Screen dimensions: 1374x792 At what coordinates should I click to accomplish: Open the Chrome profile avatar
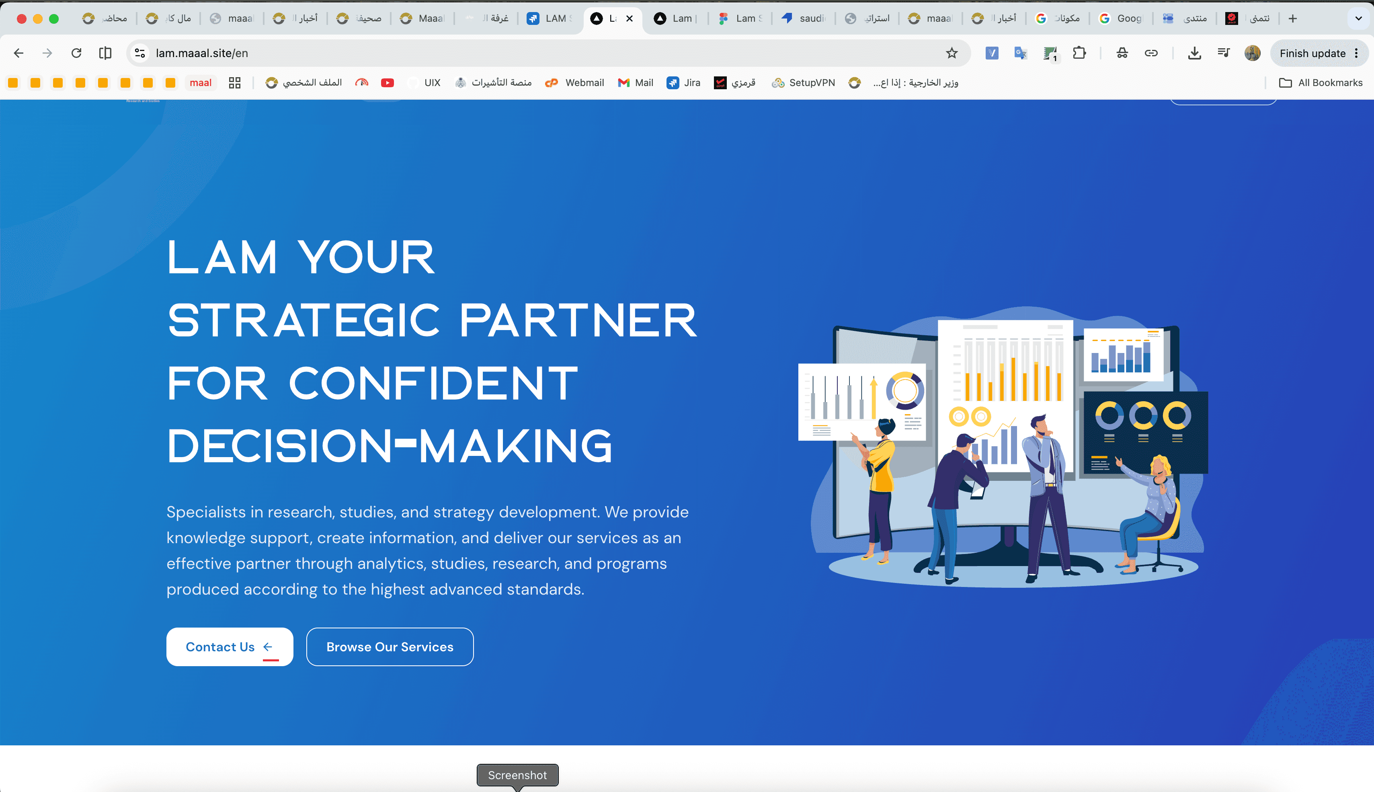pyautogui.click(x=1252, y=53)
